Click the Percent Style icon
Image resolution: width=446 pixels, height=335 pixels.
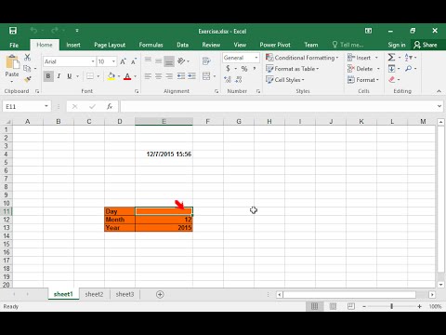(x=244, y=69)
